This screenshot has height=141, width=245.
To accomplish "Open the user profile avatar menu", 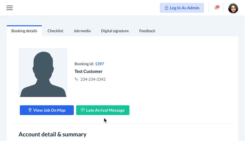I will click(x=233, y=8).
